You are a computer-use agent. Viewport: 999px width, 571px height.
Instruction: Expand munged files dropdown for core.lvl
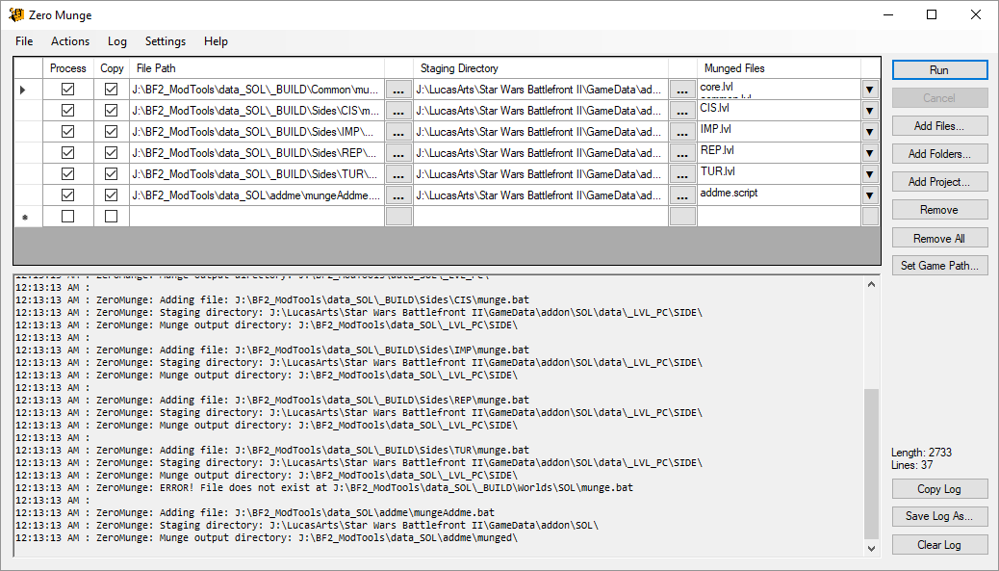pyautogui.click(x=870, y=90)
